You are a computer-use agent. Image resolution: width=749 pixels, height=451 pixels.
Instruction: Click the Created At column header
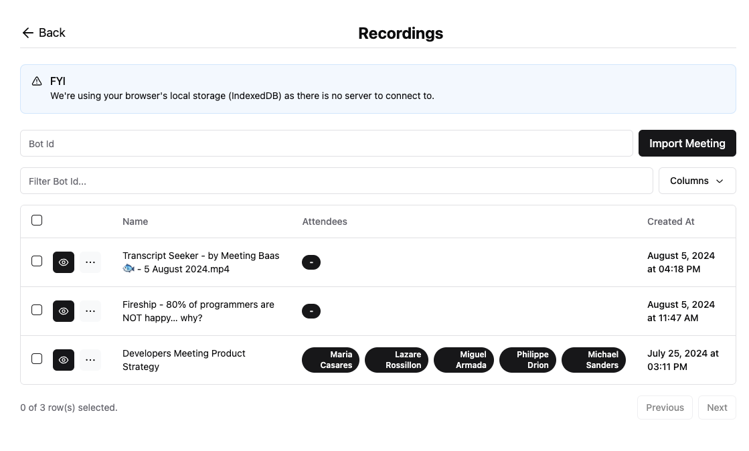click(671, 221)
